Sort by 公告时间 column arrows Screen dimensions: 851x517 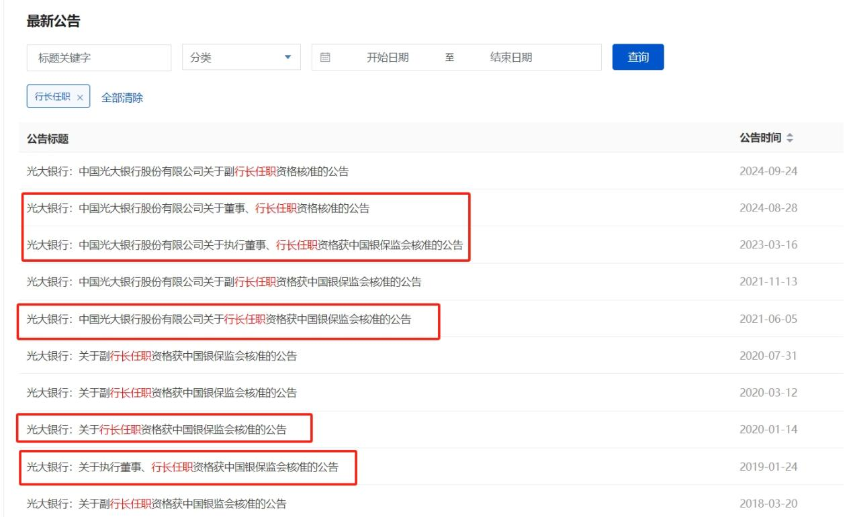coord(789,138)
